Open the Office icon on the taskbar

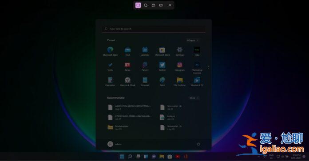point(186,157)
